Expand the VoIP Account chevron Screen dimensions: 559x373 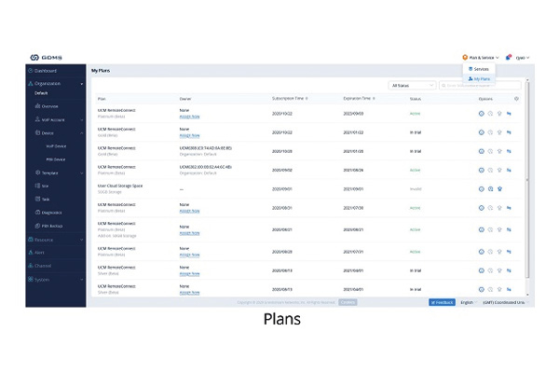click(x=82, y=120)
